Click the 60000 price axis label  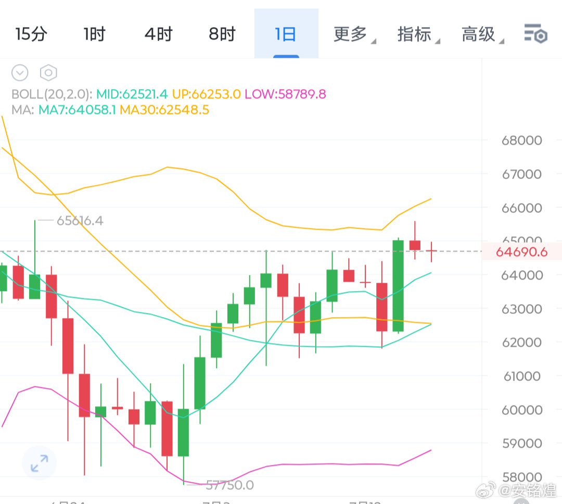pyautogui.click(x=521, y=410)
